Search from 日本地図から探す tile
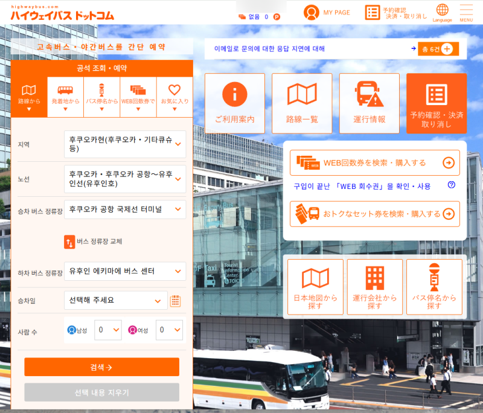The width and height of the screenshot is (483, 413). tap(315, 287)
